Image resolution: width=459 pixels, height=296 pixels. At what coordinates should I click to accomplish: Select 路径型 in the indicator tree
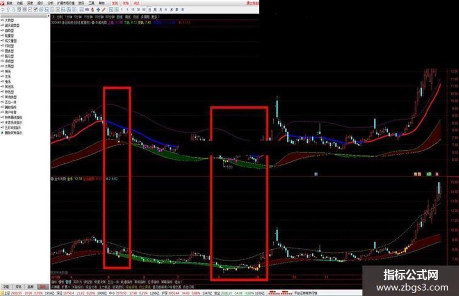(x=9, y=56)
